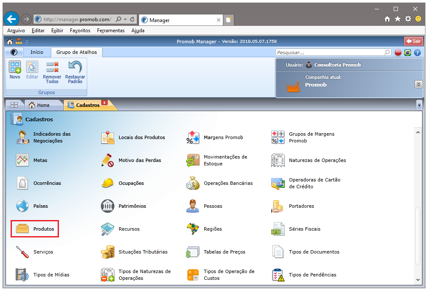This screenshot has width=428, height=290.
Task: Open the address bar search dropdown arrow
Action: click(x=125, y=20)
